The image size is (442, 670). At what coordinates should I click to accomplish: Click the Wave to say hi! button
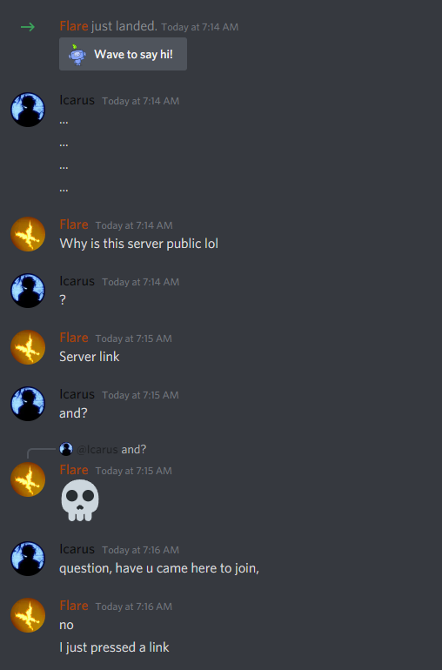click(123, 54)
